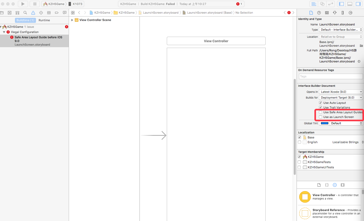Check KZH5GameUITests target membership

(x=299, y=167)
